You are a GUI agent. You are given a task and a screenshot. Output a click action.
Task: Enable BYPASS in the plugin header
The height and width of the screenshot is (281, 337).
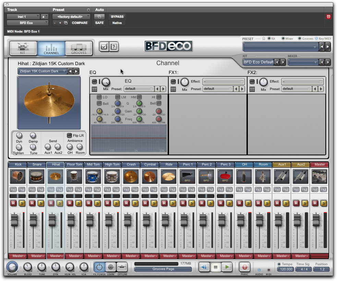(117, 16)
